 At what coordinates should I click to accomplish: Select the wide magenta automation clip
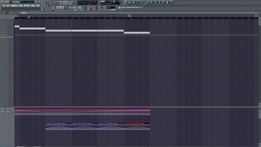coord(82,111)
